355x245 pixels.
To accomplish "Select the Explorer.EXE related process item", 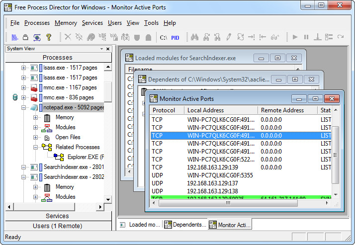I will pyautogui.click(x=86, y=157).
